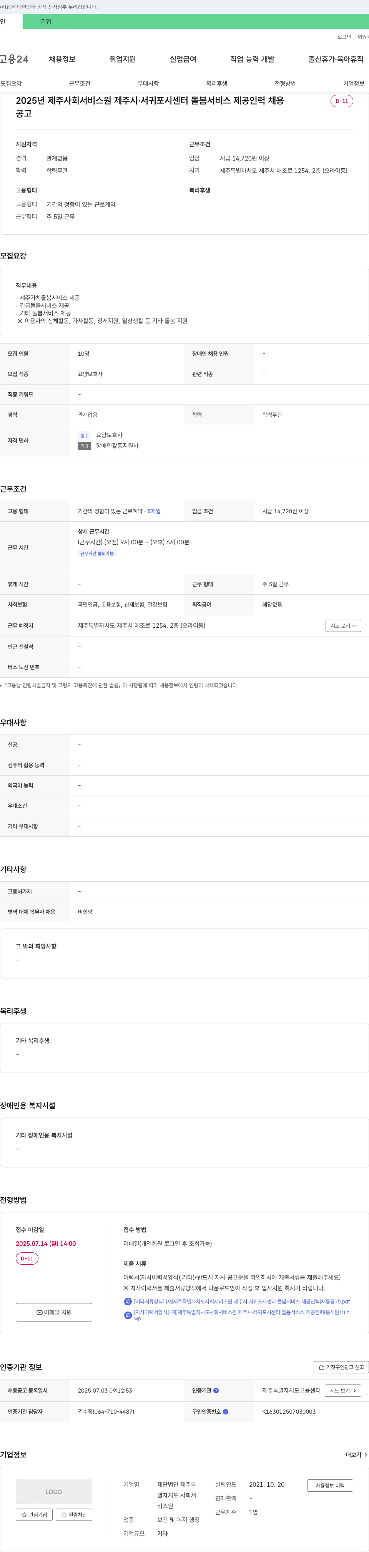Open the 취업지원 menu

pos(122,59)
